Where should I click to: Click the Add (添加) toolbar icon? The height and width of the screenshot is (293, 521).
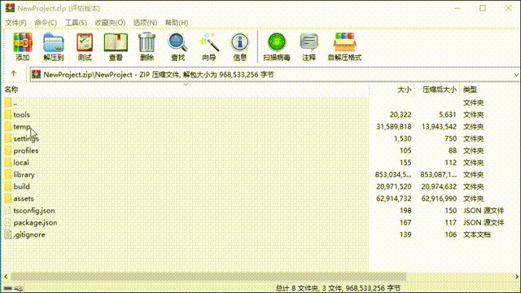click(x=23, y=42)
